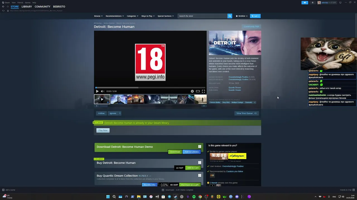Open the Cart
357x200 pixels.
tap(255, 16)
